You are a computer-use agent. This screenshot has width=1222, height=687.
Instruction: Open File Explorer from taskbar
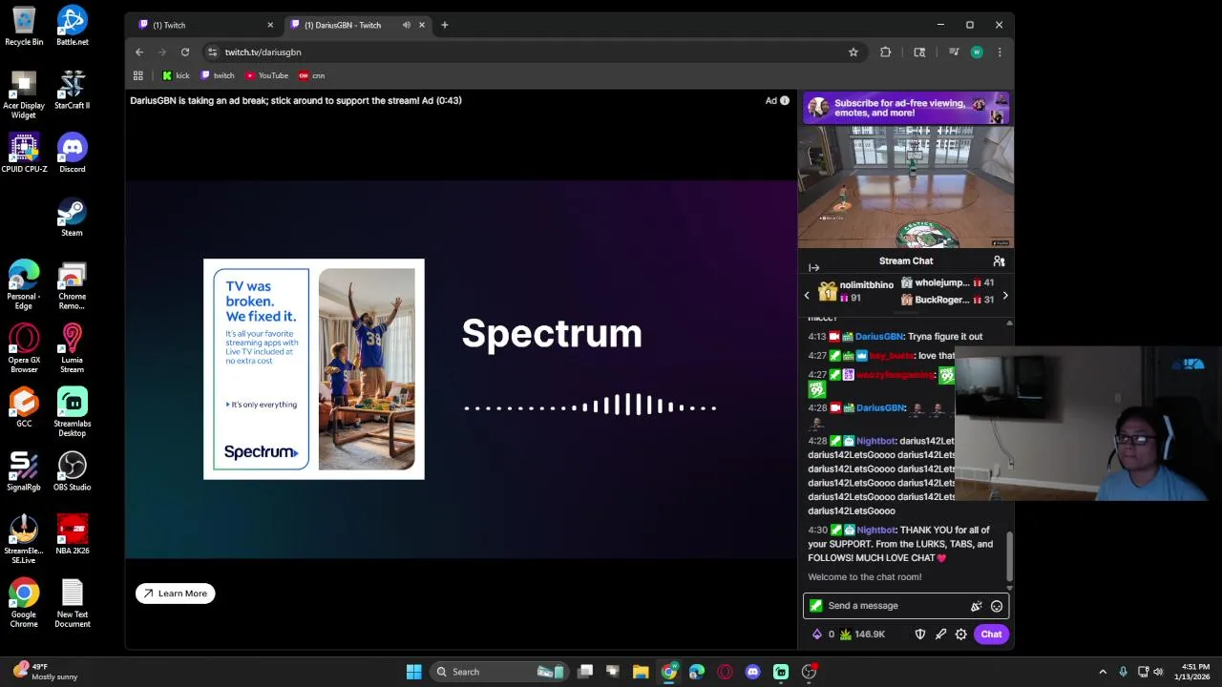click(x=641, y=672)
